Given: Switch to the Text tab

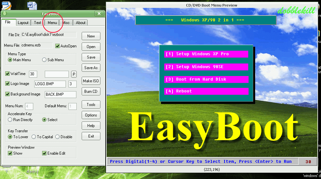Looking at the screenshot, I should coord(38,23).
